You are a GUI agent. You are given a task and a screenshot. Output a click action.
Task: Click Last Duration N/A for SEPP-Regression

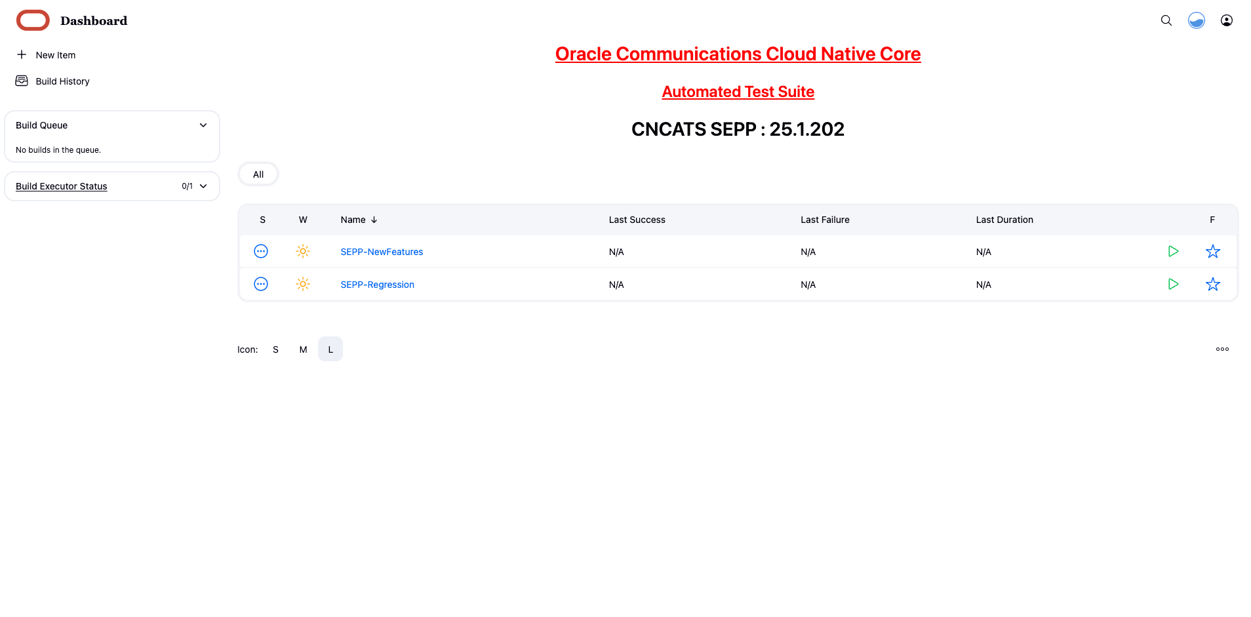click(x=983, y=285)
